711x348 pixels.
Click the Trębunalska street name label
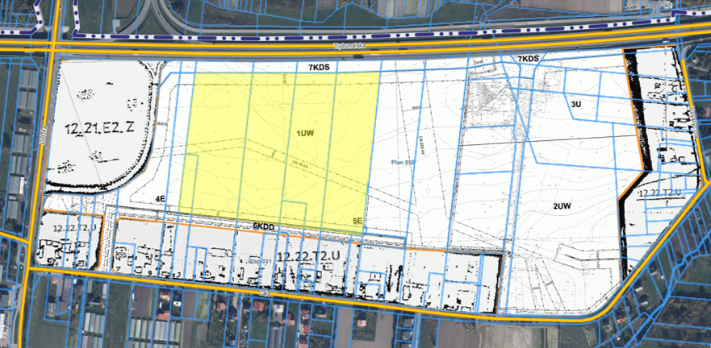point(349,45)
